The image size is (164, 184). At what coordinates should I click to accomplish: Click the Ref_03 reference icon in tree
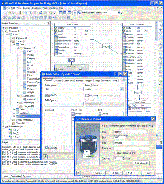point(10,137)
